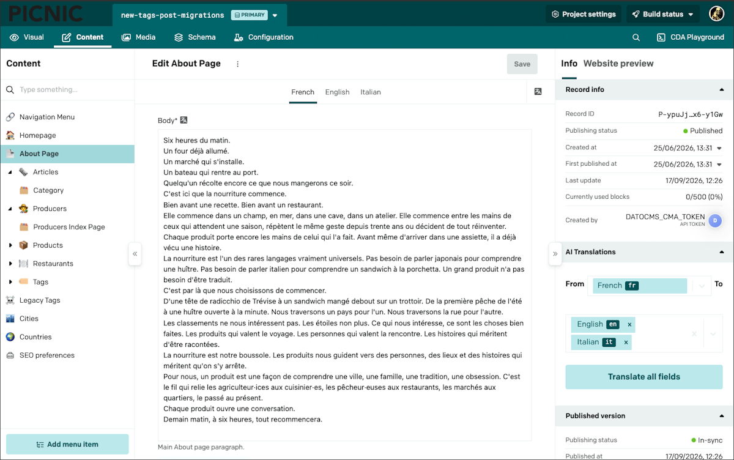The image size is (734, 460).
Task: Select About Page in sidebar
Action: (67, 154)
